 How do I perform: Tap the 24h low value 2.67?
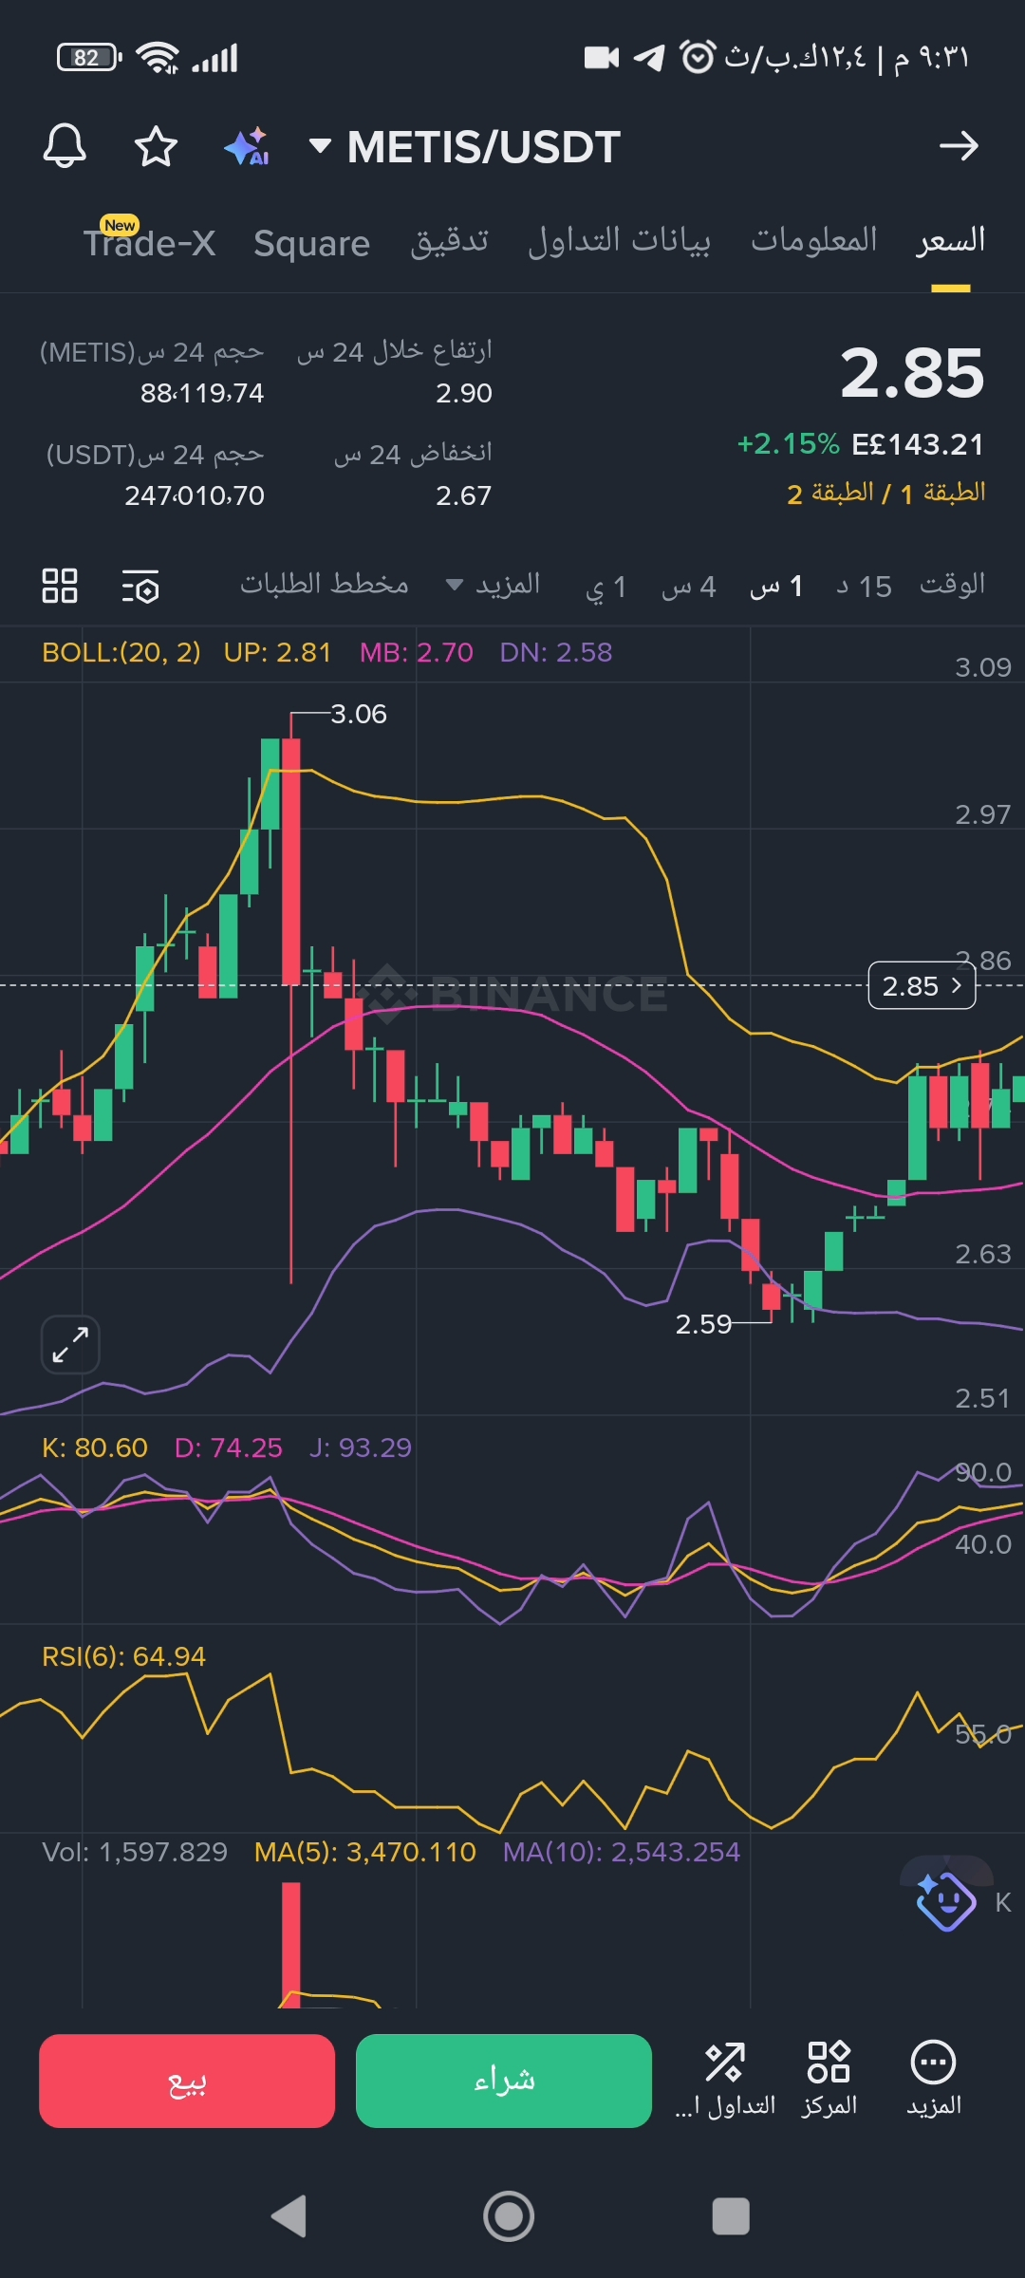[x=463, y=495]
